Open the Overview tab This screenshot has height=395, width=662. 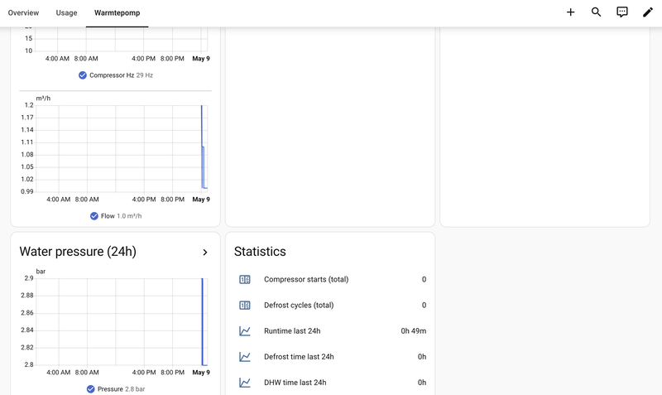click(x=23, y=12)
